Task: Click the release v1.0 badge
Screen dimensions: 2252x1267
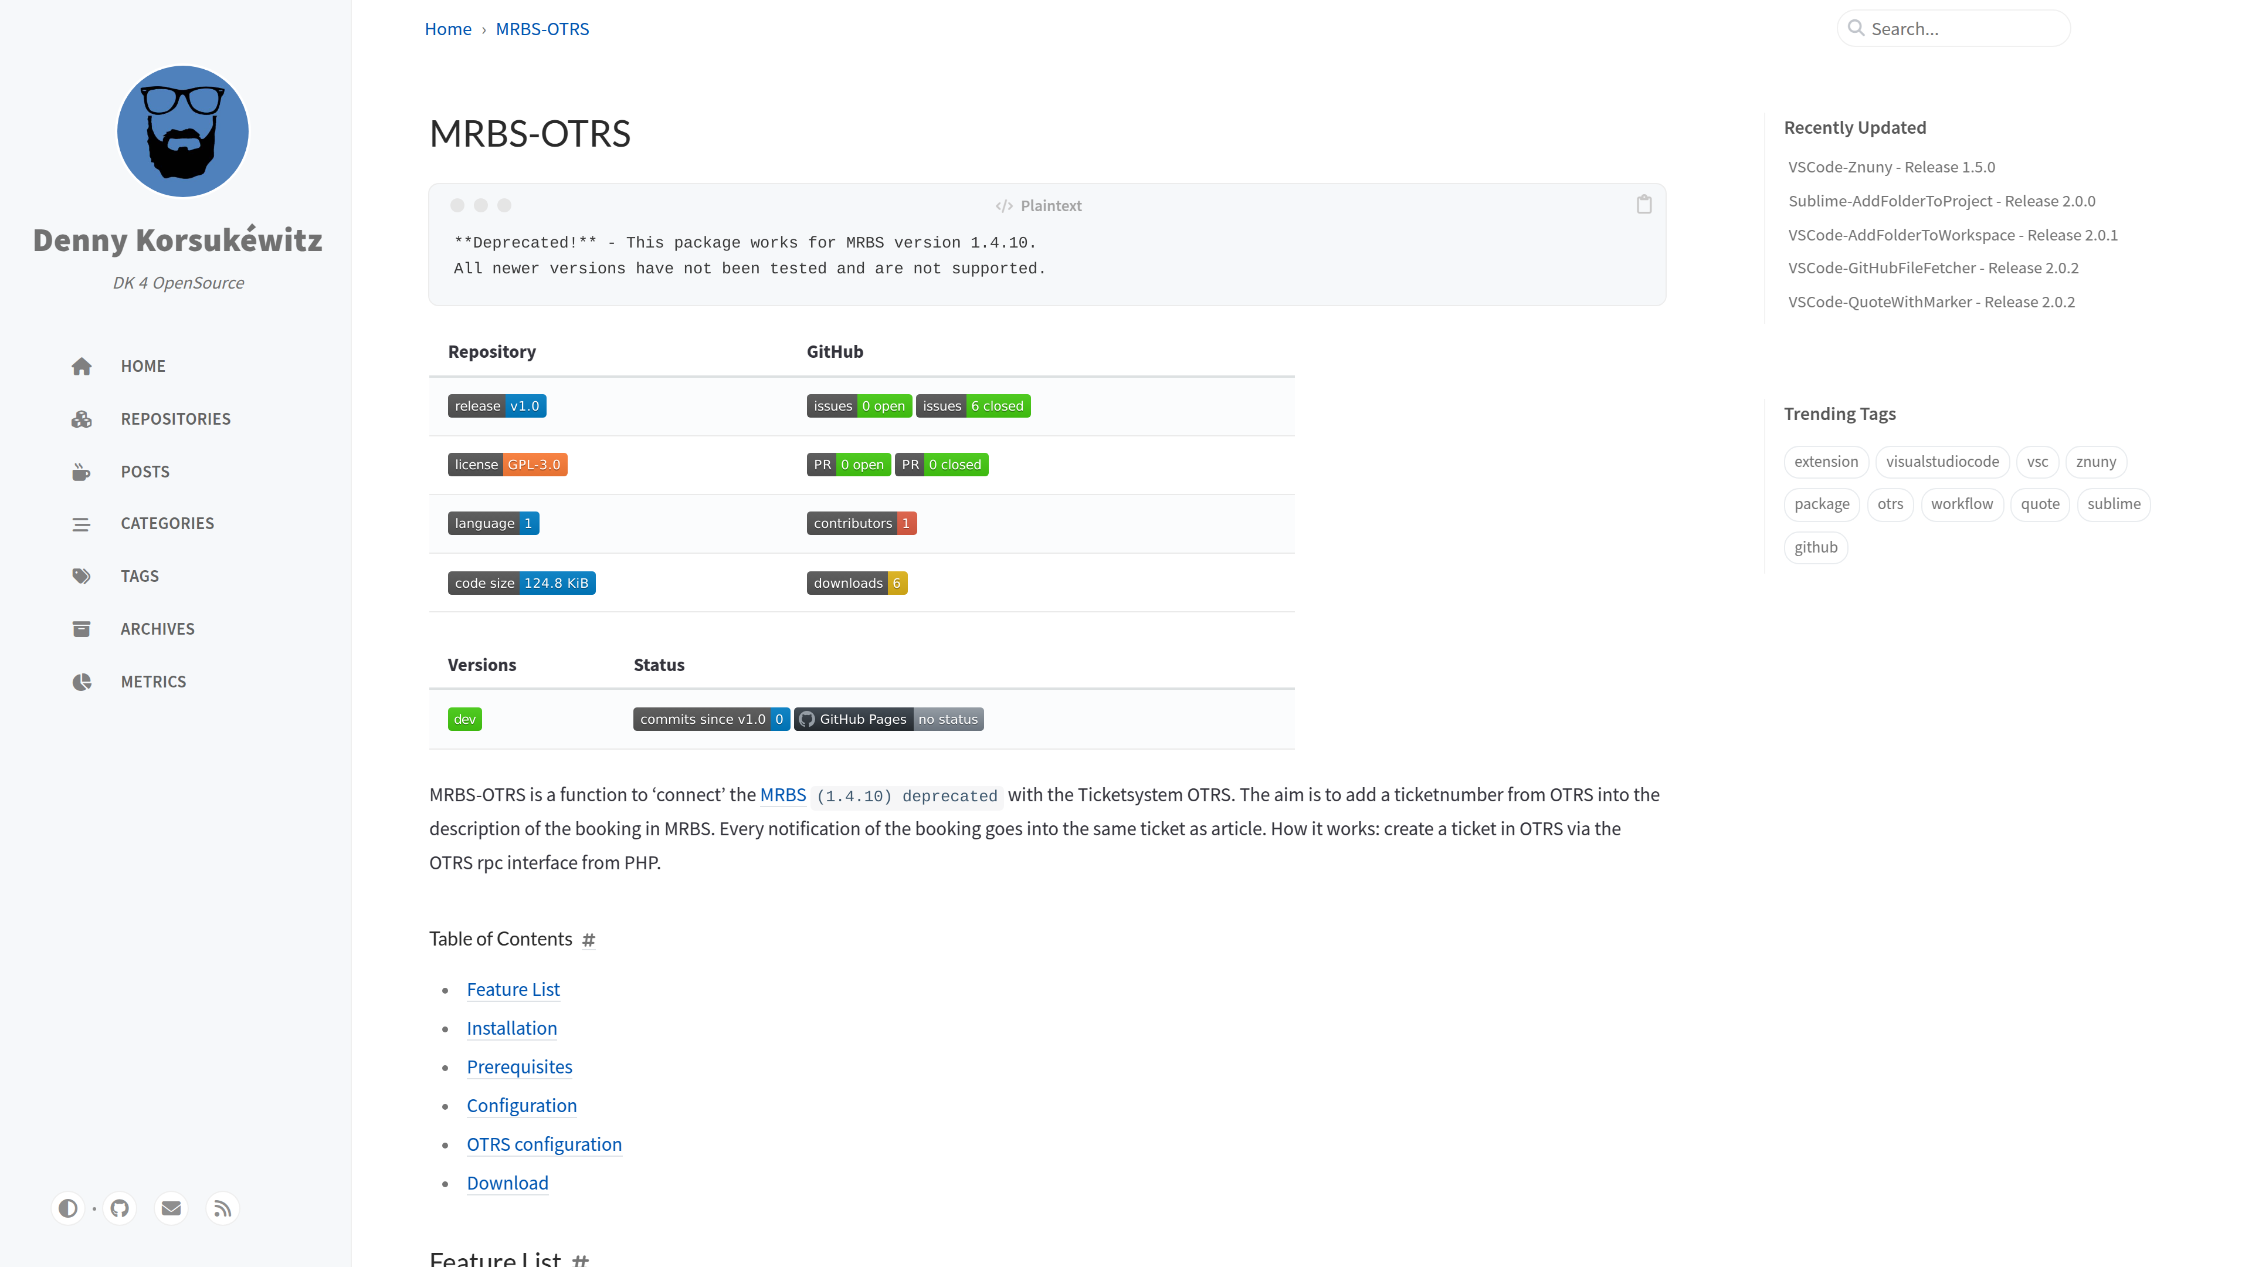Action: (497, 406)
